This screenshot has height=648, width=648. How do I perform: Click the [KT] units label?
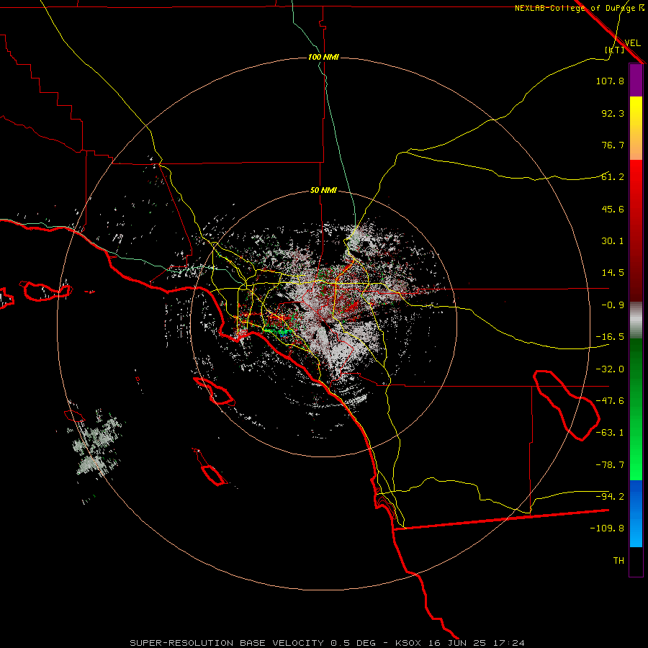point(615,50)
